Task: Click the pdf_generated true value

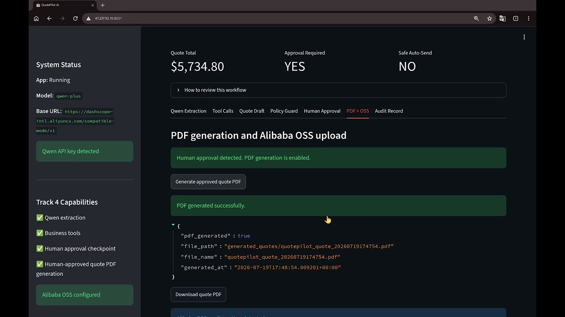Action: pos(244,236)
